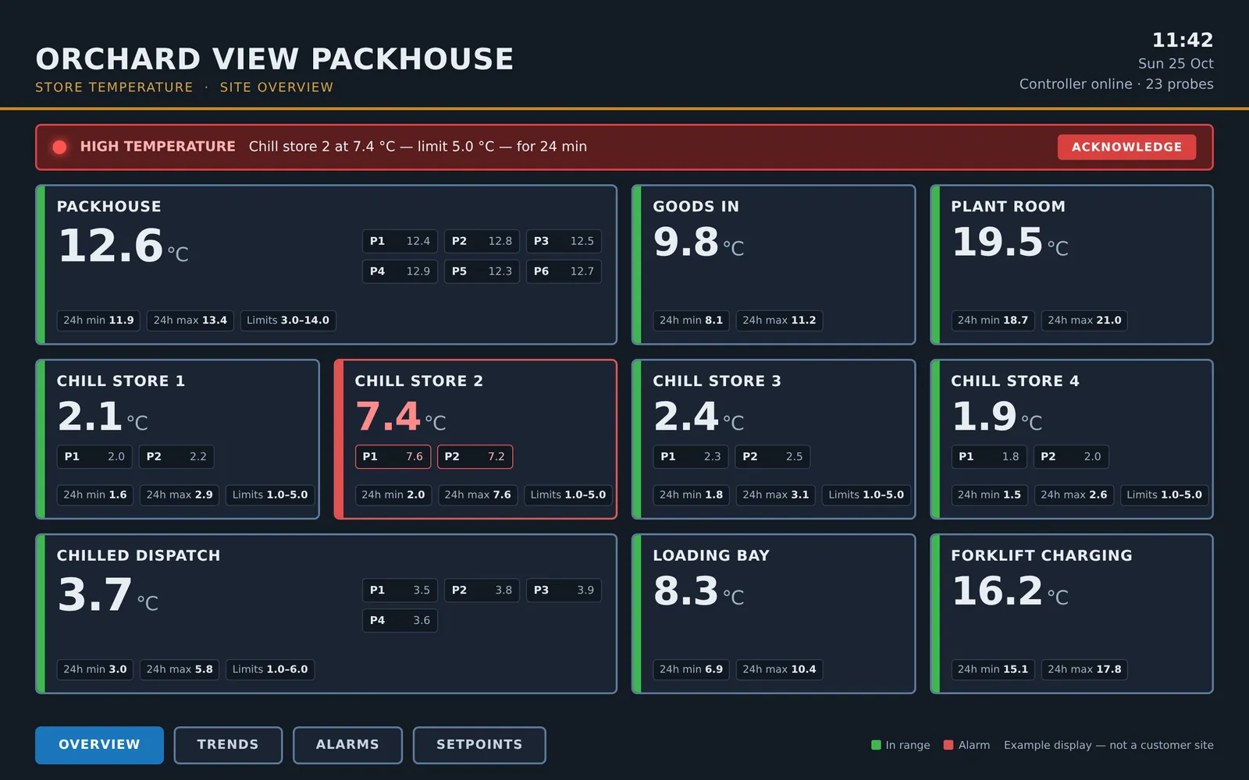Click Packhouse limits 3.0-14.0 chip
This screenshot has width=1249, height=780.
click(x=288, y=321)
